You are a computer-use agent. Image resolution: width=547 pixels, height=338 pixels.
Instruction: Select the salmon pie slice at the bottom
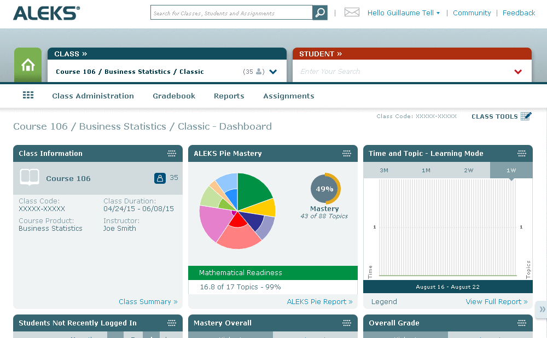[x=239, y=237]
